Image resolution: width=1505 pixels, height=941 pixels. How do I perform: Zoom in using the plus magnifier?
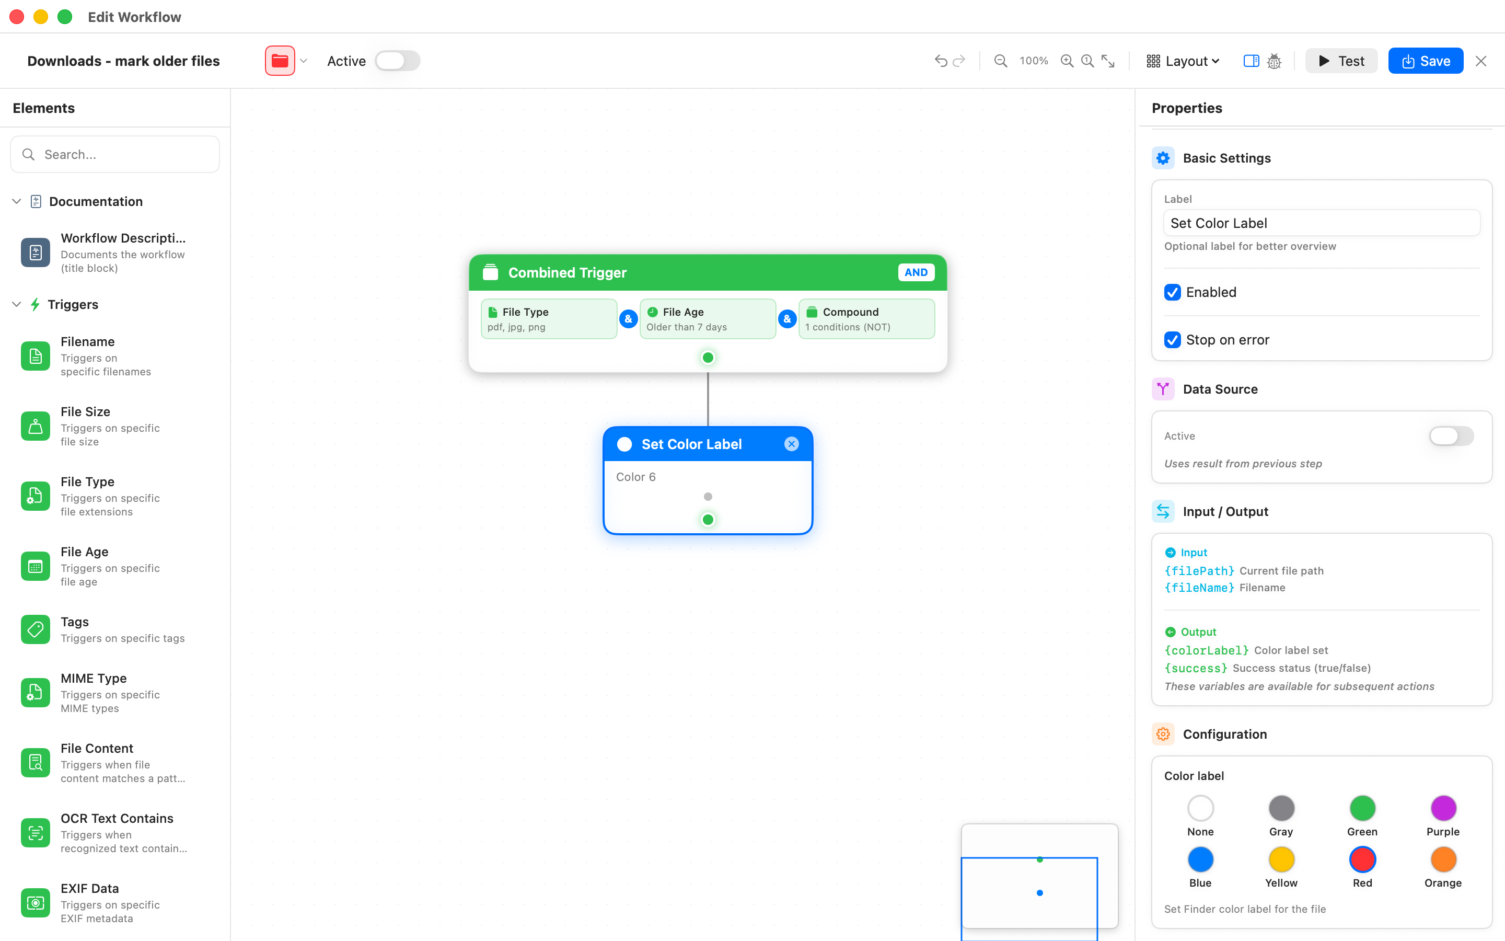(1067, 60)
